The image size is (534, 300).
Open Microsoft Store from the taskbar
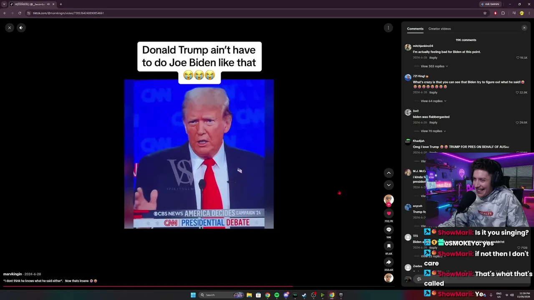(x=258, y=295)
